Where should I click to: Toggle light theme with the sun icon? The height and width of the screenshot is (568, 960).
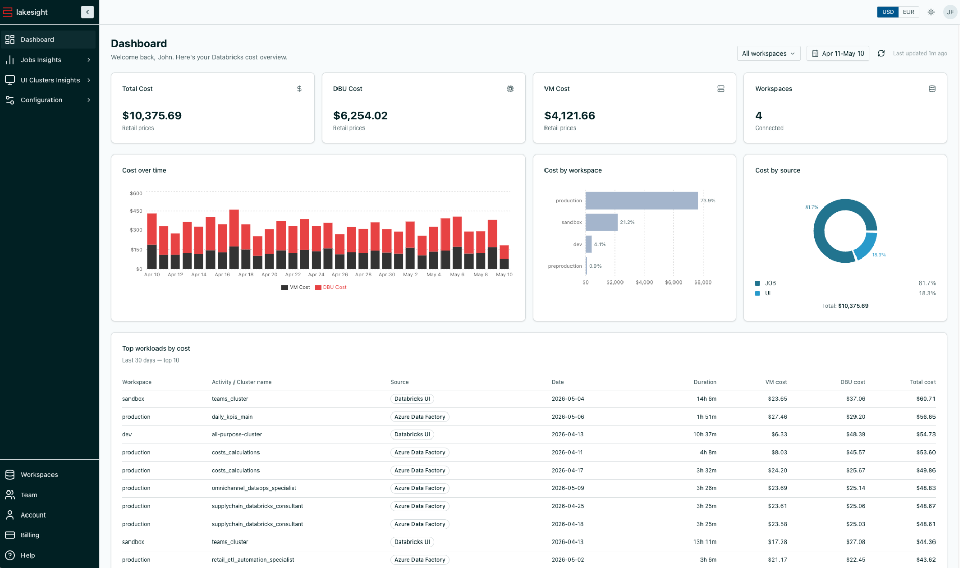tap(931, 12)
